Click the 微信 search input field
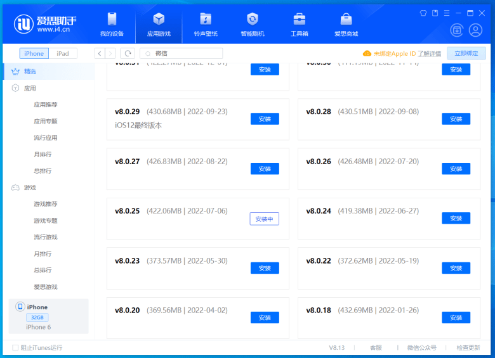Screen dimensions: 495x358 181,54
